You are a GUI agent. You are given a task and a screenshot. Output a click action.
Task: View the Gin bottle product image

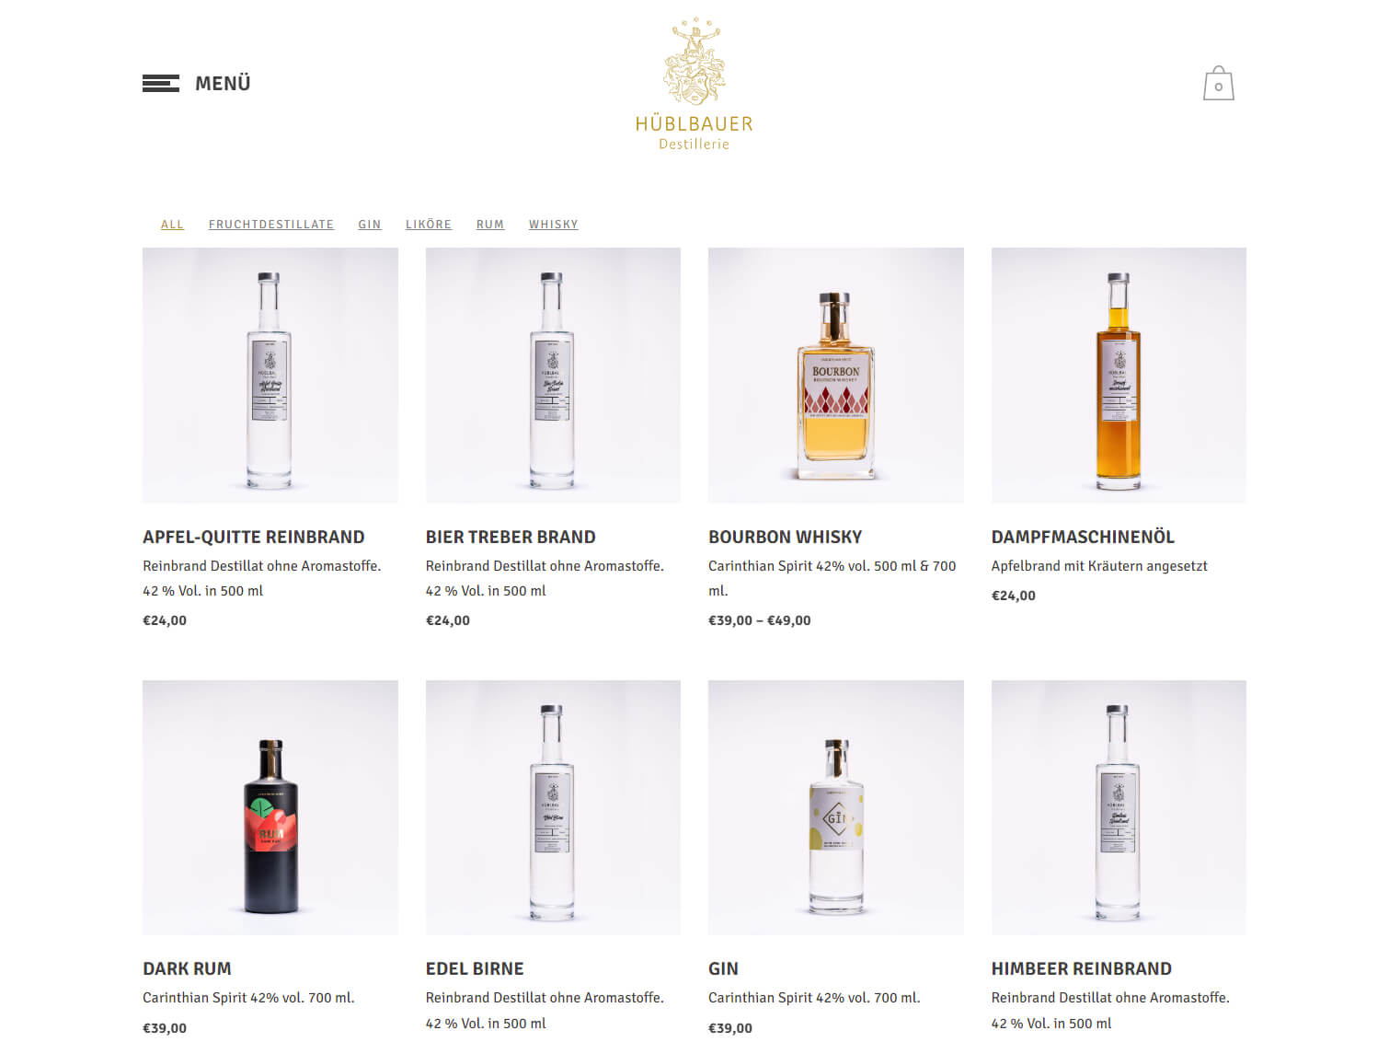click(836, 807)
